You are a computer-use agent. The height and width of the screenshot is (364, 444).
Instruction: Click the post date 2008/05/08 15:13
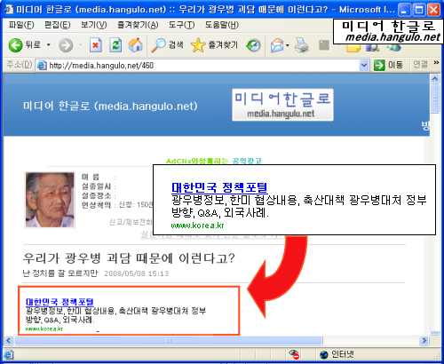pyautogui.click(x=136, y=273)
